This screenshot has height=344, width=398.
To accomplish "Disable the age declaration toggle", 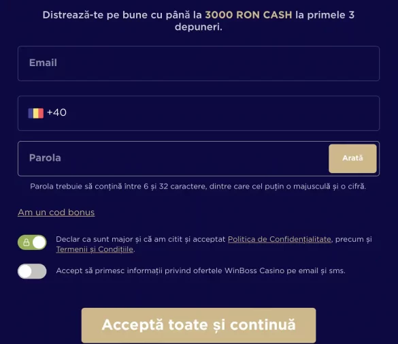I will pos(32,243).
